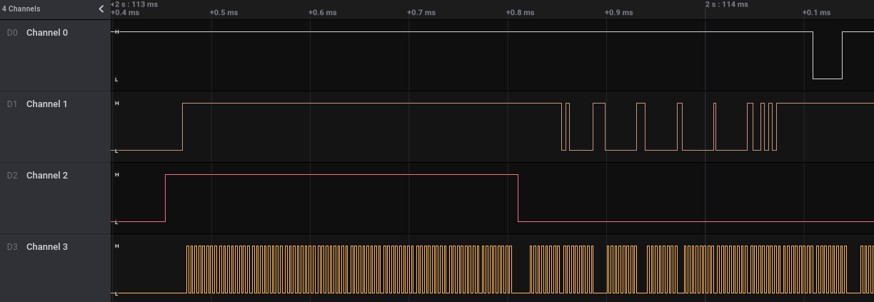Viewport: 874px width, 302px height.
Task: Click the '4 Channels' header label
Action: pos(21,9)
